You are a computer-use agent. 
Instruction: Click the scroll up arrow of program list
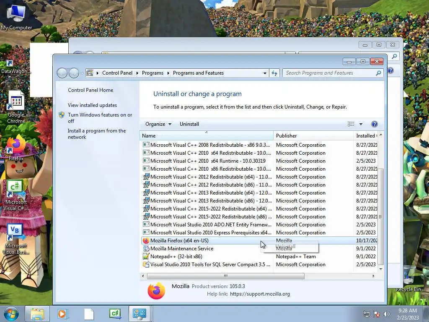(380, 135)
